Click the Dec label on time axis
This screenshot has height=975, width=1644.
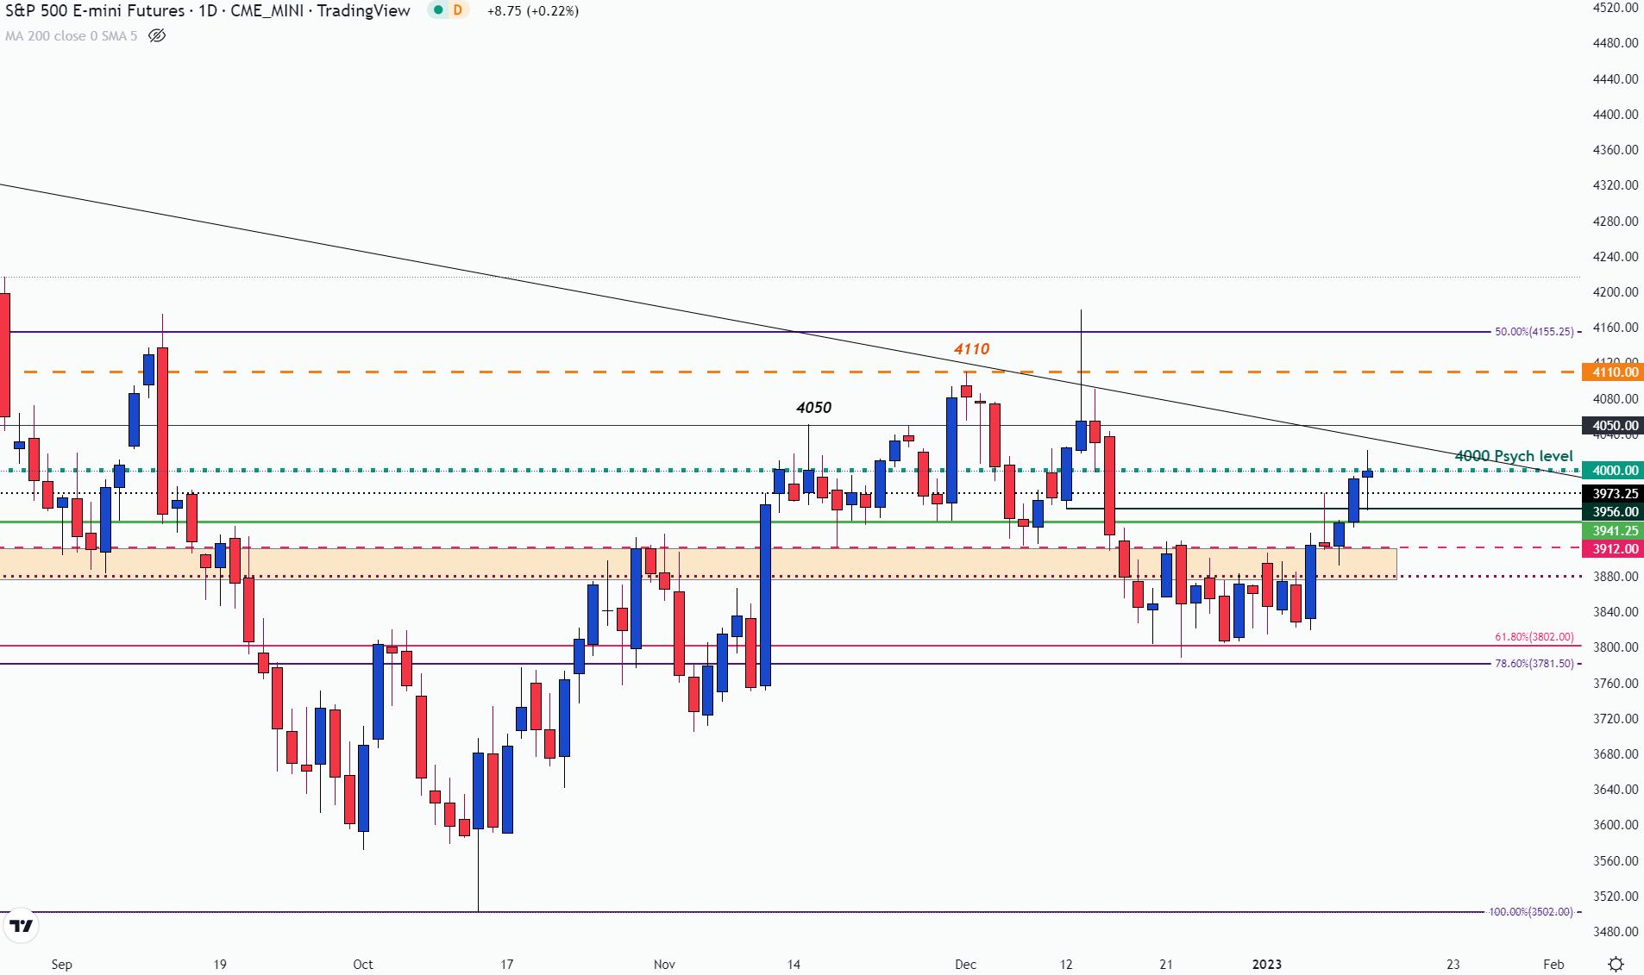[x=965, y=965]
